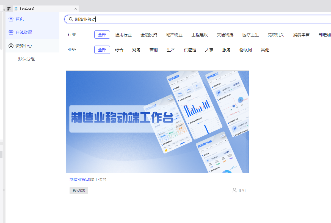The height and width of the screenshot is (223, 331).
Task: Click into the search field containing 制造业移动
Action: 192,19
